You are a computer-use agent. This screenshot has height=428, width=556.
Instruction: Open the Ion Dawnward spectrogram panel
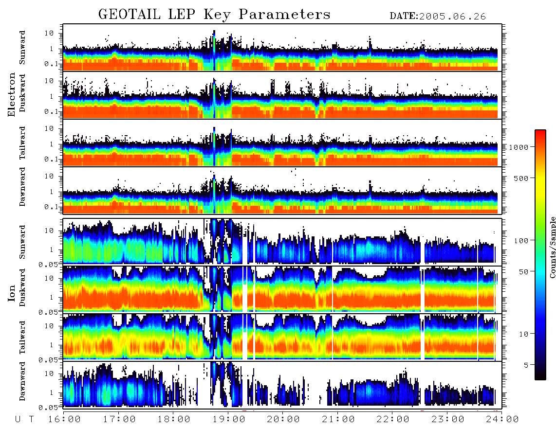coord(282,385)
